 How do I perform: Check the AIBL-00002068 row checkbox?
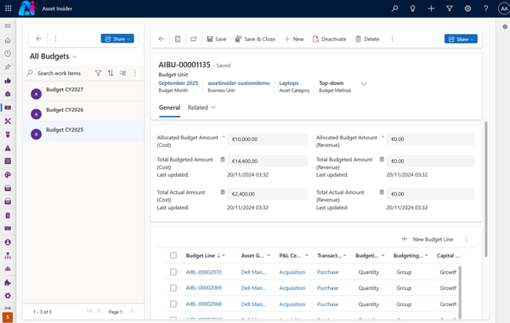click(173, 303)
